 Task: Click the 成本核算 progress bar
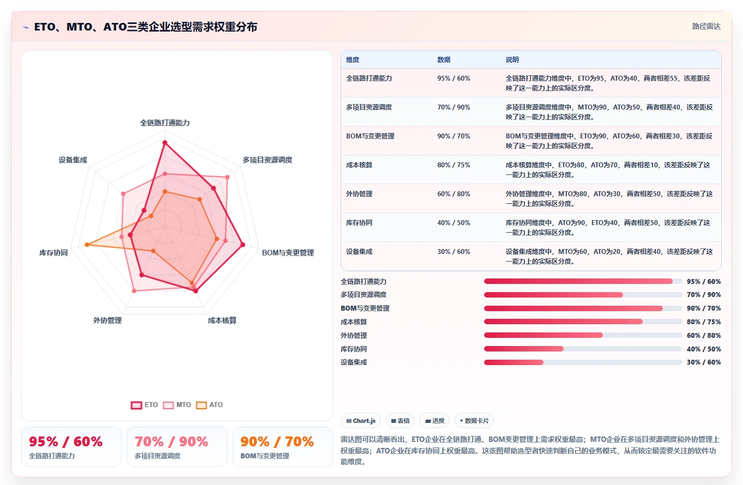point(583,322)
